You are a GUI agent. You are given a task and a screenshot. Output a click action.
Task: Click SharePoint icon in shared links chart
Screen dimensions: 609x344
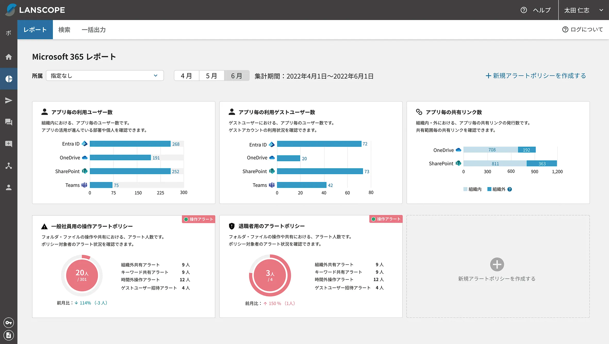458,163
